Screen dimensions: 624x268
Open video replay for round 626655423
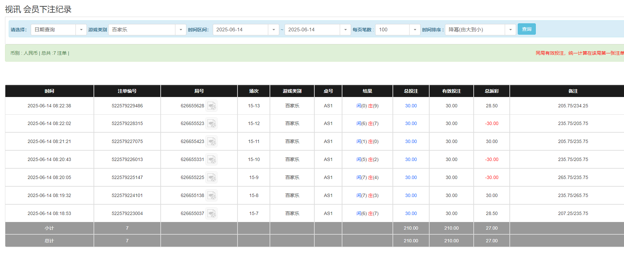(211, 142)
